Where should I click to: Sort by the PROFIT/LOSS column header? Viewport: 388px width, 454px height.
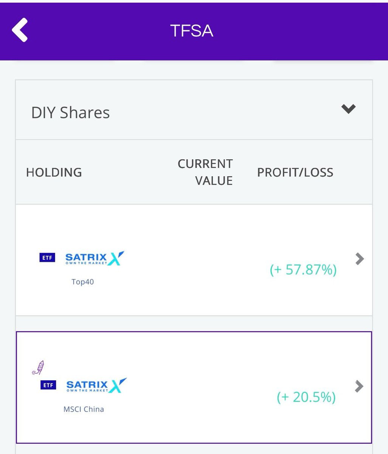coord(295,173)
